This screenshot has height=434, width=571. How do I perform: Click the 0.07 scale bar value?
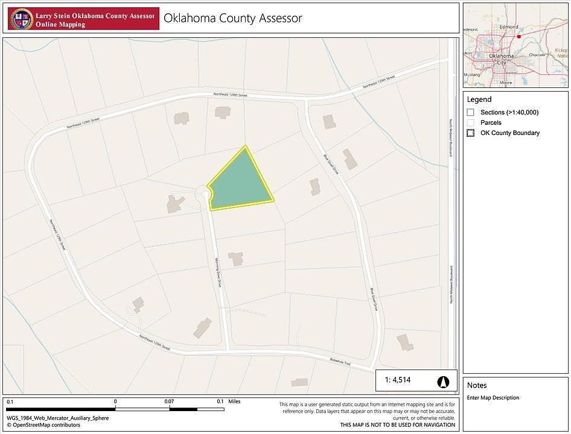tap(169, 401)
